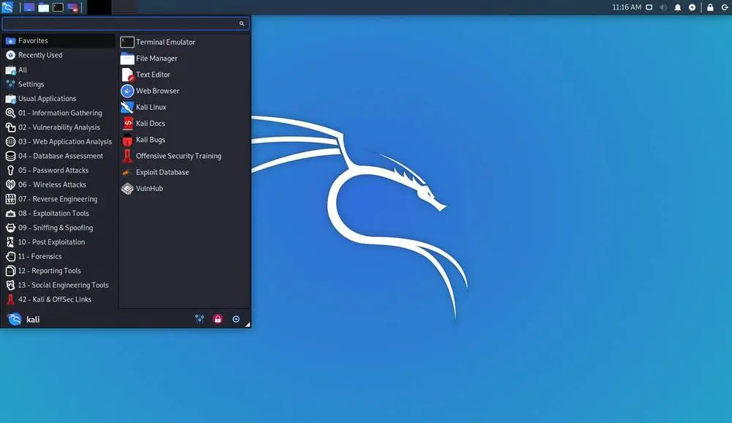Open 13 - Social Engineering Tools category
Screen dimensions: 732x423
pos(59,285)
